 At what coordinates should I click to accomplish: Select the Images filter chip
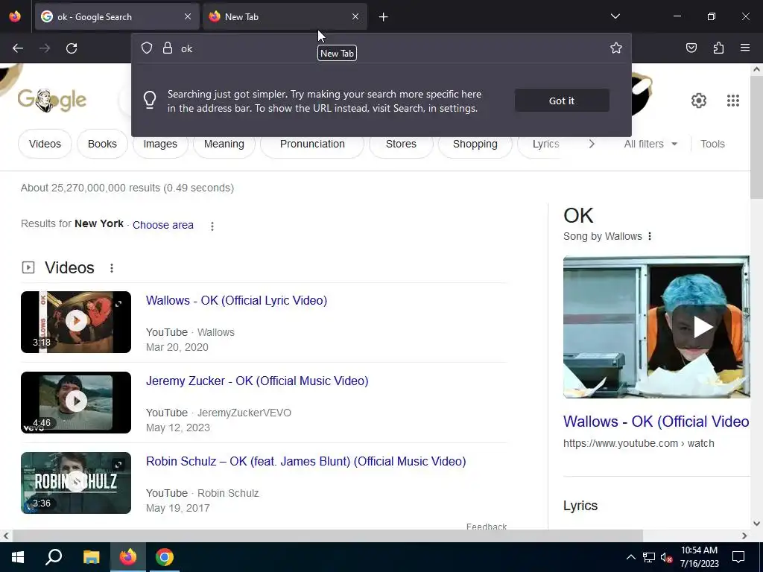(160, 144)
